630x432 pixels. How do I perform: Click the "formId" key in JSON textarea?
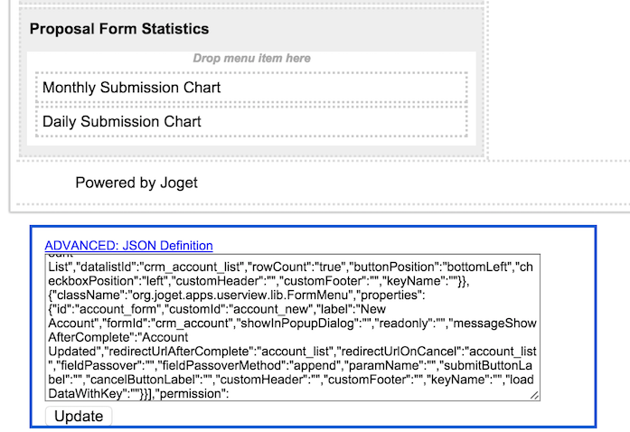tap(126, 323)
